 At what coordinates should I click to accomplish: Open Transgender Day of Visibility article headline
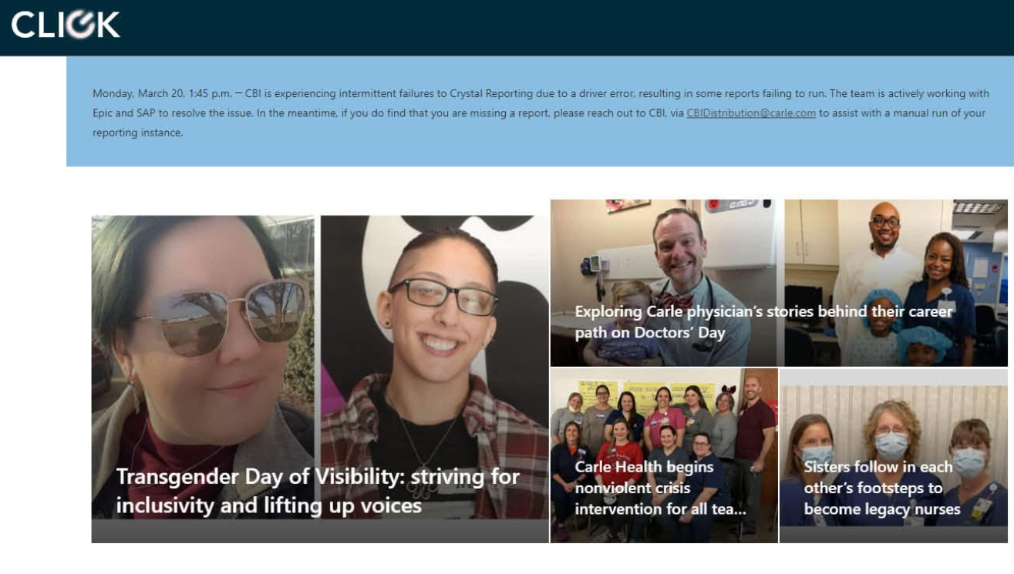[x=318, y=491]
